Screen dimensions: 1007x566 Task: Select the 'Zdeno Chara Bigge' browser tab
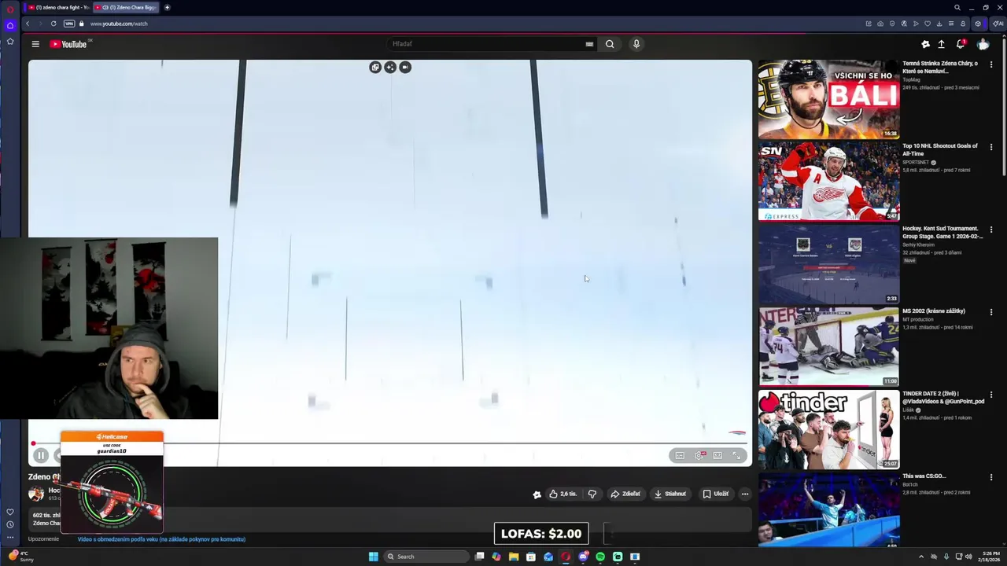tap(127, 7)
